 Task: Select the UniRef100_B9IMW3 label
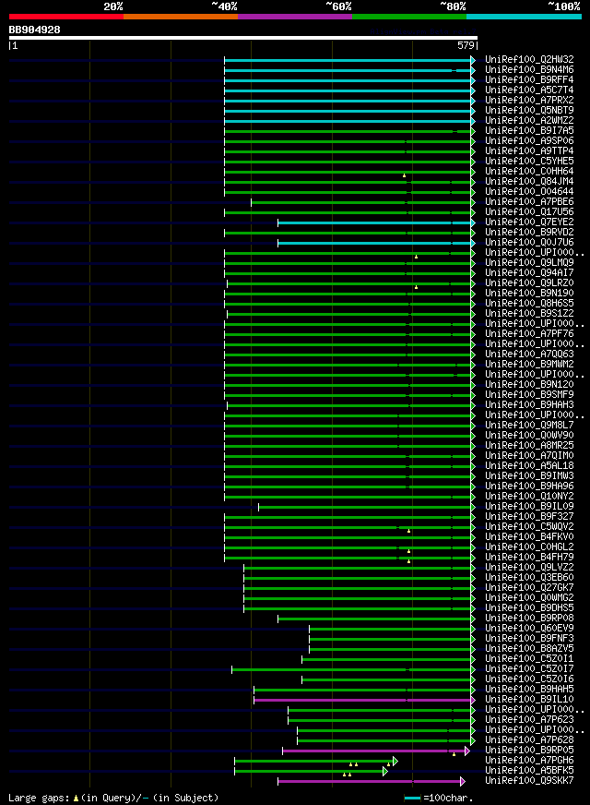click(x=529, y=476)
